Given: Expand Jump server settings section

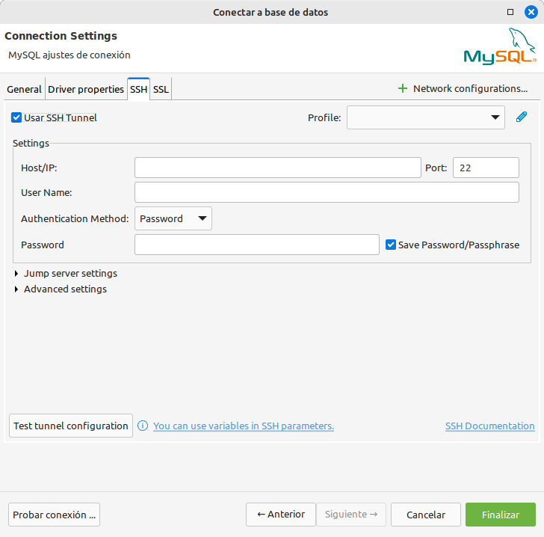Looking at the screenshot, I should pyautogui.click(x=16, y=274).
